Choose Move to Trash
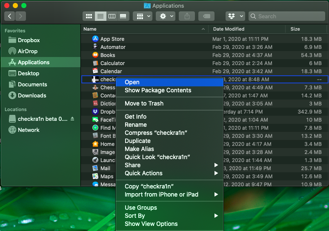 [144, 103]
